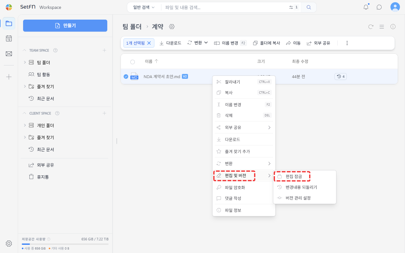Choose 이름 변경 in context menu
405x253 pixels.
click(244, 105)
